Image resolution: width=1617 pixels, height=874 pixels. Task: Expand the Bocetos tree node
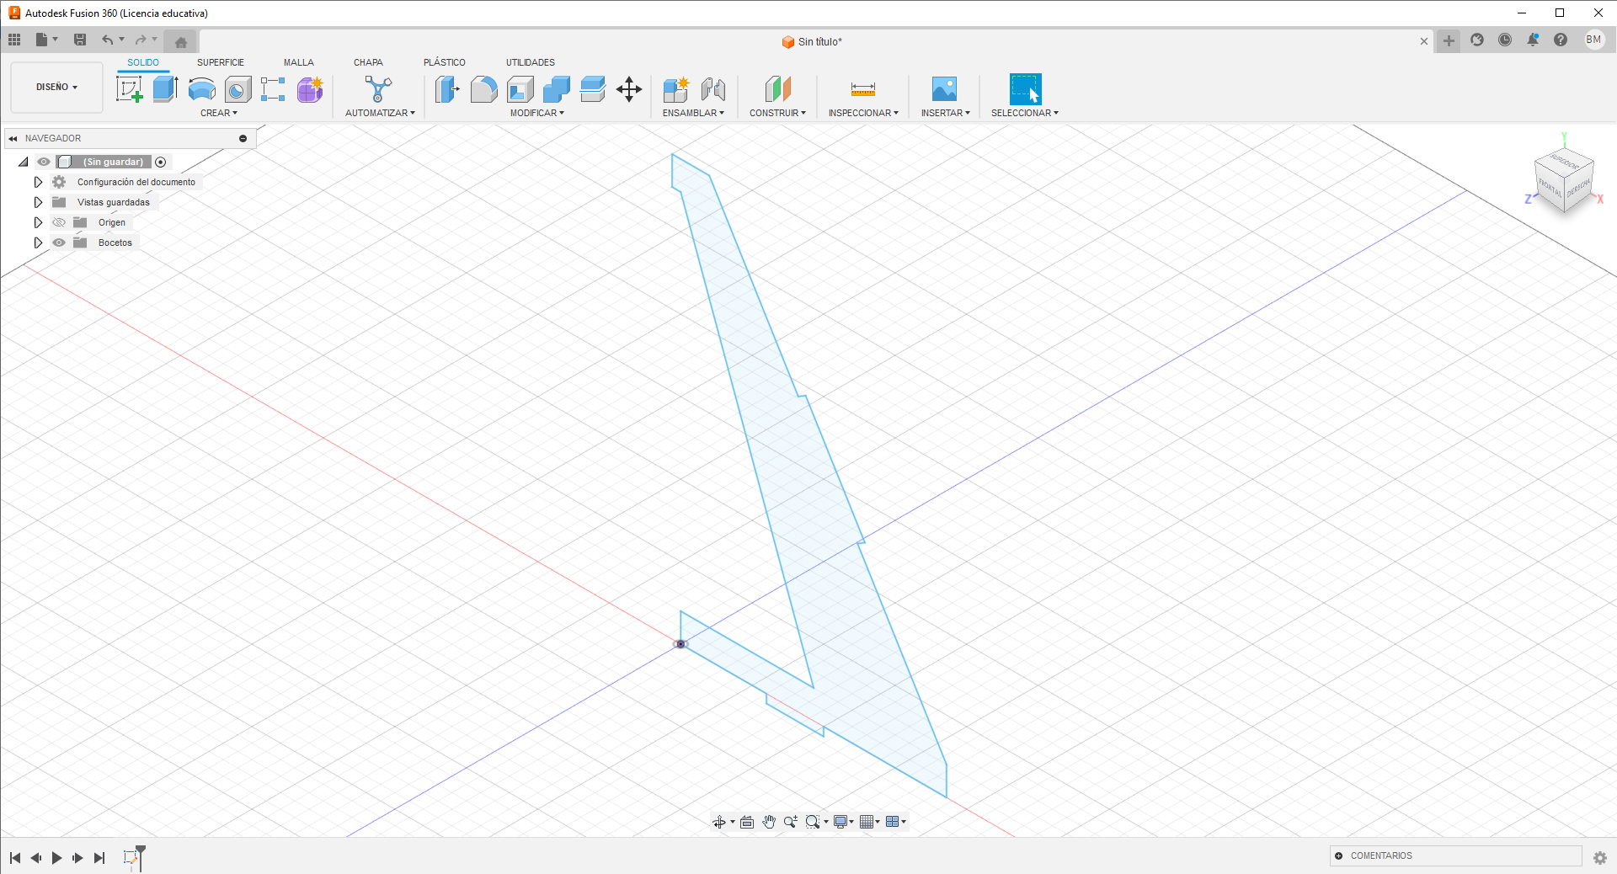(38, 242)
